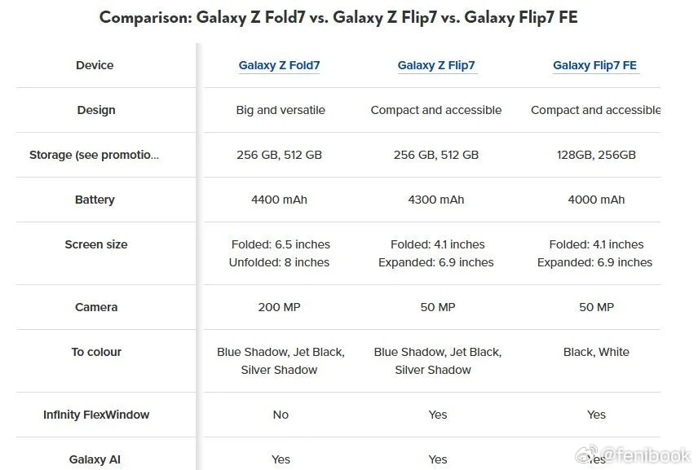Open the Galaxy Flip7 FE link
Screen dimensions: 698x470
[x=594, y=65]
